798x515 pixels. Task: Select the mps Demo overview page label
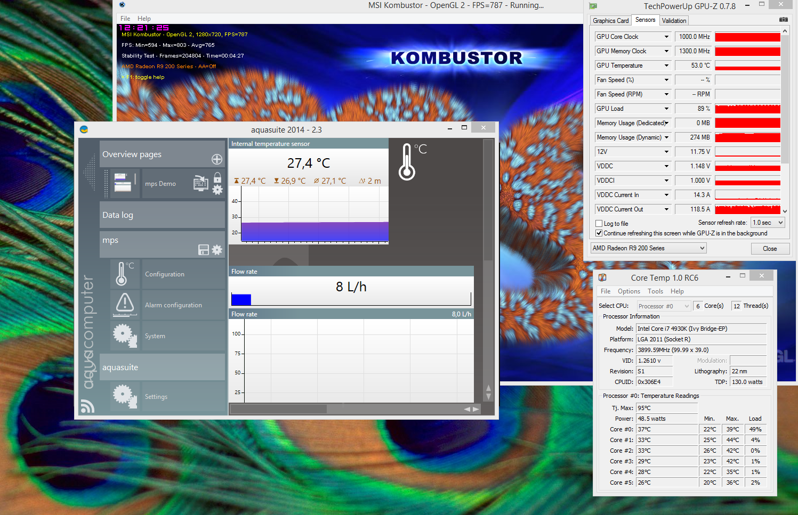coord(160,184)
